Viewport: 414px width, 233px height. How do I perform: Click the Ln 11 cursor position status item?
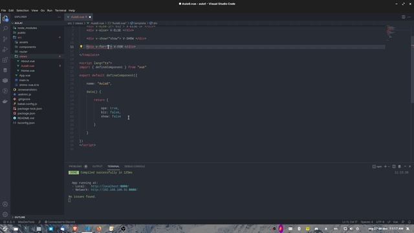pyautogui.click(x=349, y=222)
